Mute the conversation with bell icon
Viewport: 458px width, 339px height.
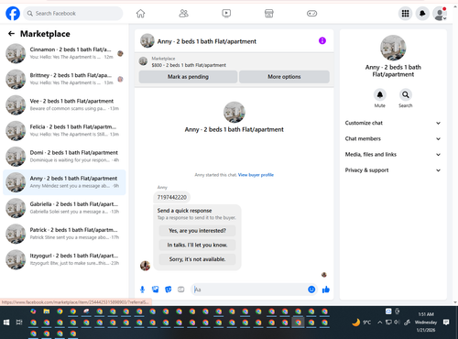point(380,95)
